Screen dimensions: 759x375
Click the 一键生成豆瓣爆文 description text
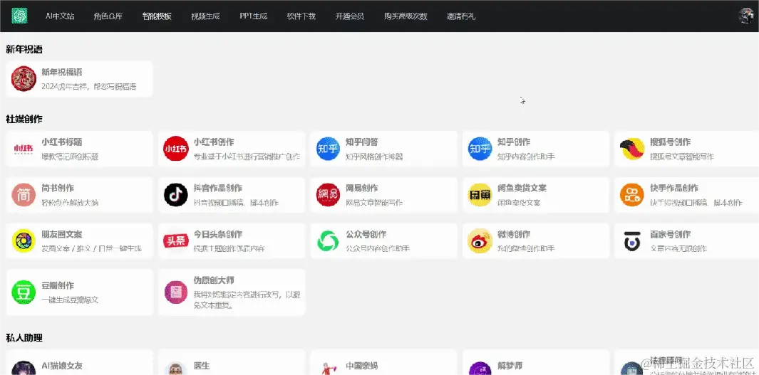click(70, 300)
